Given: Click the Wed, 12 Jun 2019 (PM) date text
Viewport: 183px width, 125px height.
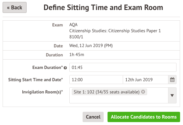Looking at the screenshot, I should pos(91,46).
